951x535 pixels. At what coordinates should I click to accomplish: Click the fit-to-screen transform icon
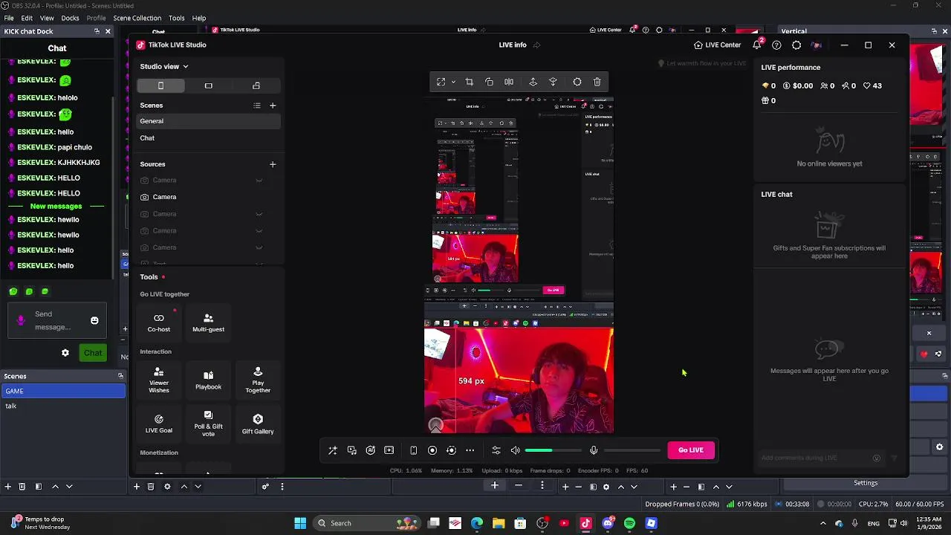[441, 82]
